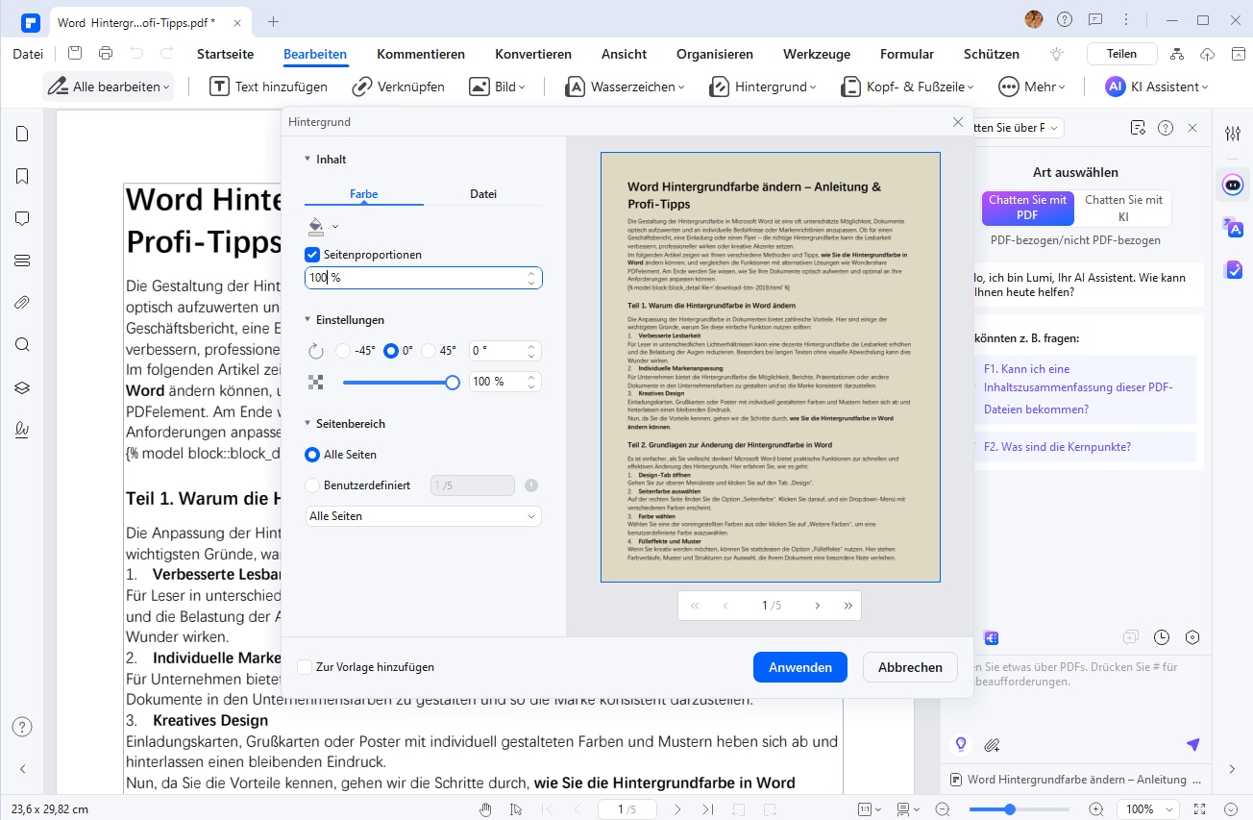Open the thumbnails panel in left sidebar
1253x820 pixels.
tap(22, 134)
